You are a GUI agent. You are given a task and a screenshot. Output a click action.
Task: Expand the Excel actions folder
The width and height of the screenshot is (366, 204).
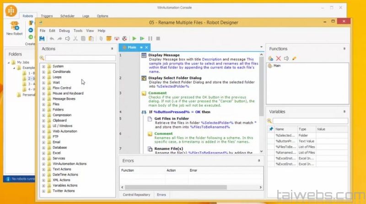click(x=44, y=153)
